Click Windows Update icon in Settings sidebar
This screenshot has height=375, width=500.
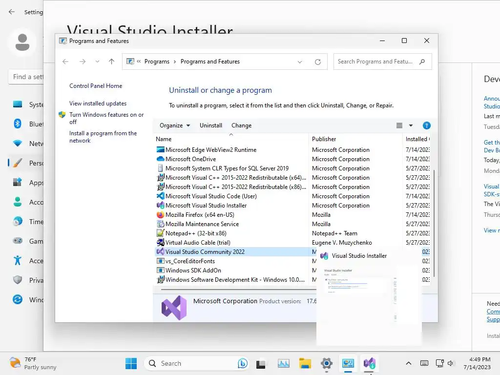click(x=18, y=299)
